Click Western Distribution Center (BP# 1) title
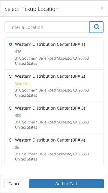 pyautogui.click(x=50, y=44)
